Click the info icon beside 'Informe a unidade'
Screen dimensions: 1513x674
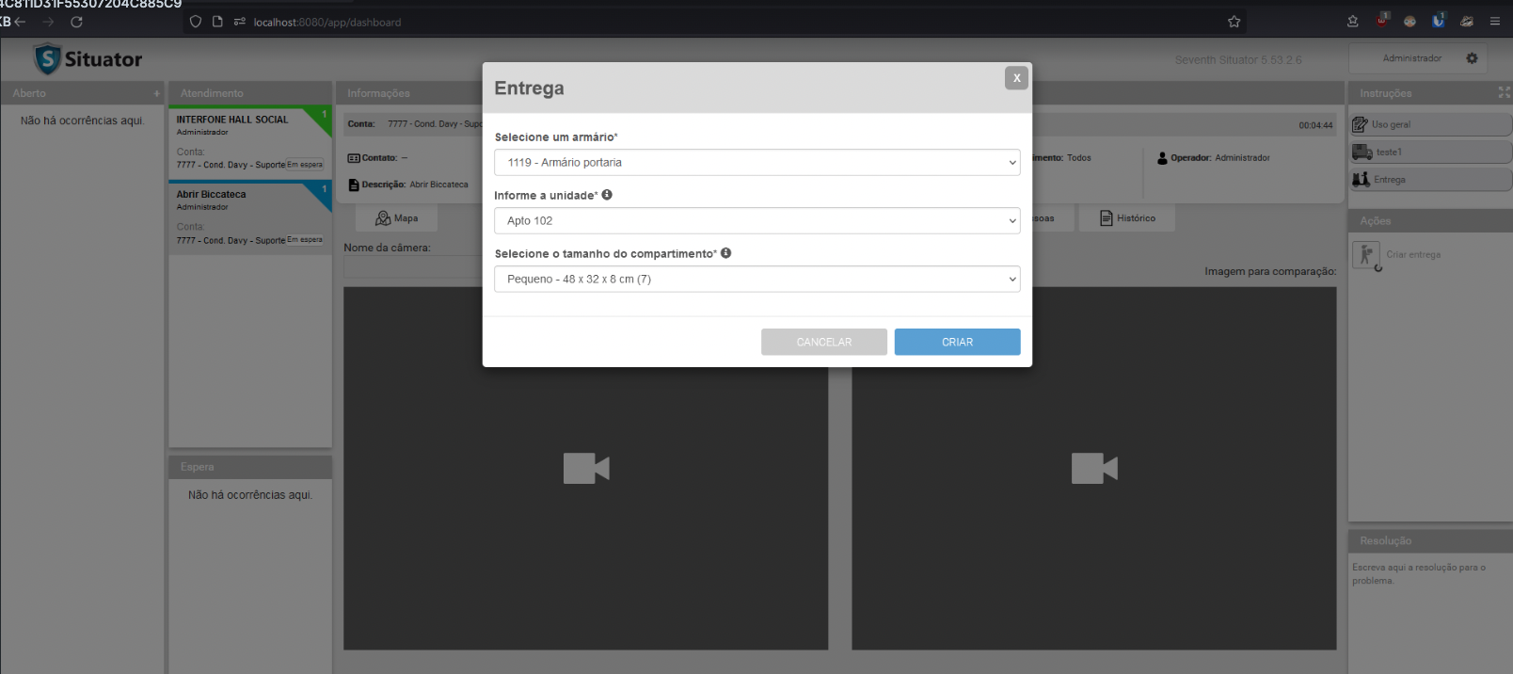pyautogui.click(x=607, y=195)
